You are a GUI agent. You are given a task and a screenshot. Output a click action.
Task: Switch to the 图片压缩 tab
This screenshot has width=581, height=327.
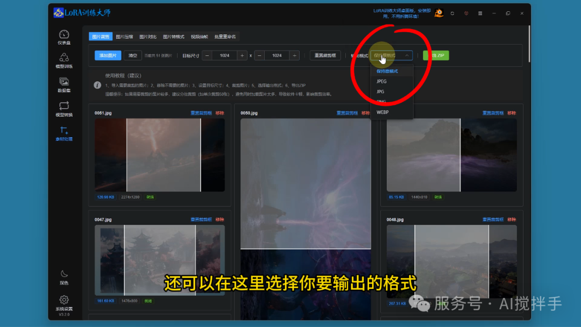[124, 37]
